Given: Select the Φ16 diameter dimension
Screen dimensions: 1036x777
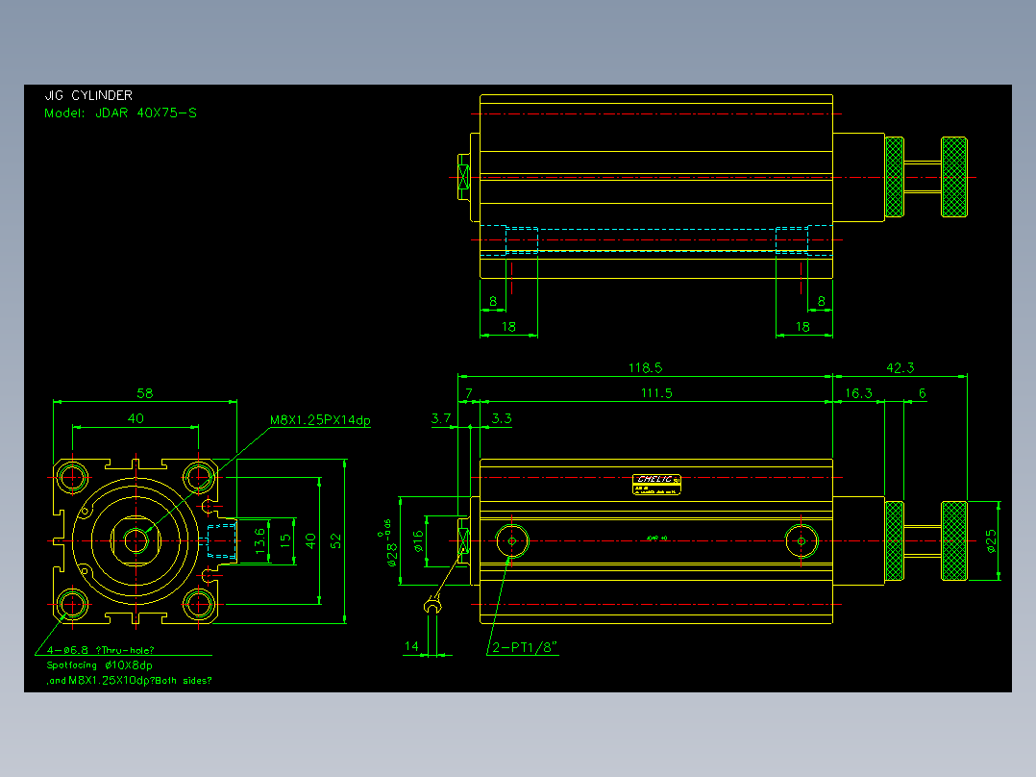Looking at the screenshot, I should [418, 541].
